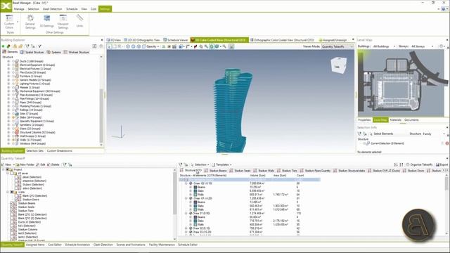Open the Storeys dropdown in Level Map
450x253 pixels.
(422, 46)
